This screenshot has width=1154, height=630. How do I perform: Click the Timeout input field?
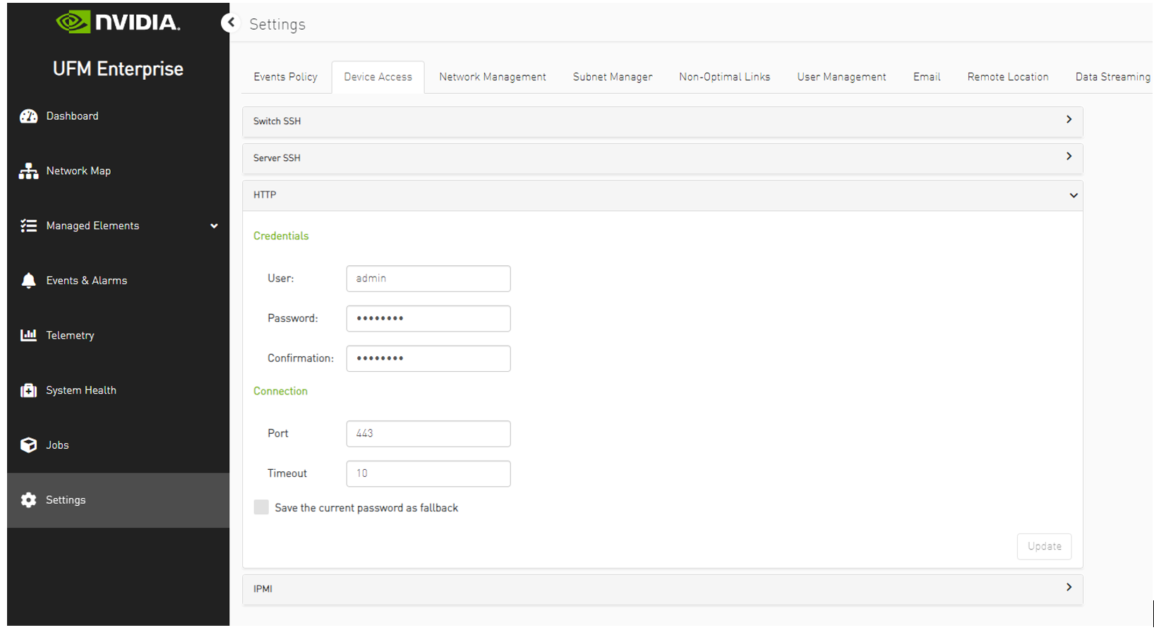[428, 473]
